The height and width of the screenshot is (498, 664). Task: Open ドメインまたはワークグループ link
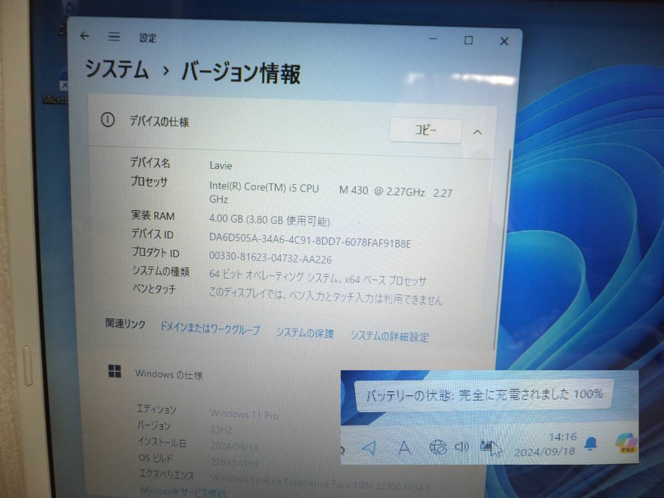(210, 329)
